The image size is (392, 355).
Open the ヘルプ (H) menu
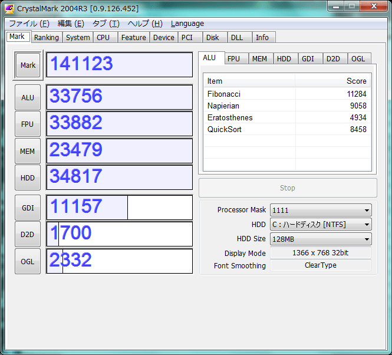(x=145, y=24)
